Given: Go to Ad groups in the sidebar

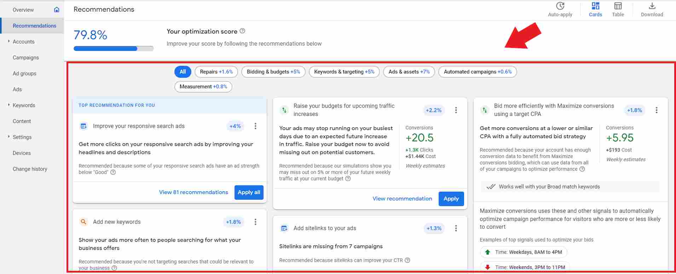Looking at the screenshot, I should tap(24, 74).
